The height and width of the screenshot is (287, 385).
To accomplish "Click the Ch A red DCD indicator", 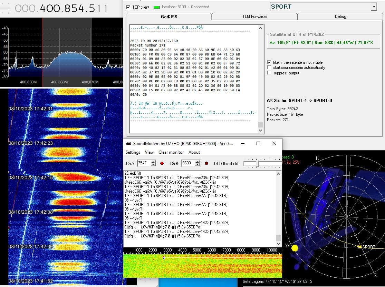I will point(163,163).
